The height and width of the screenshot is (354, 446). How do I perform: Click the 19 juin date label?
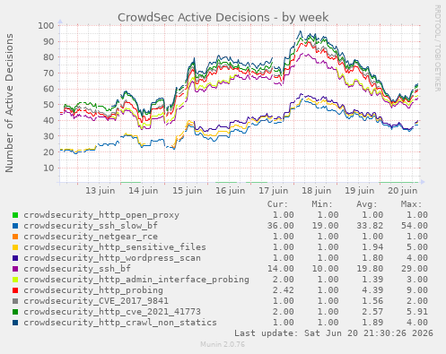[360, 191]
